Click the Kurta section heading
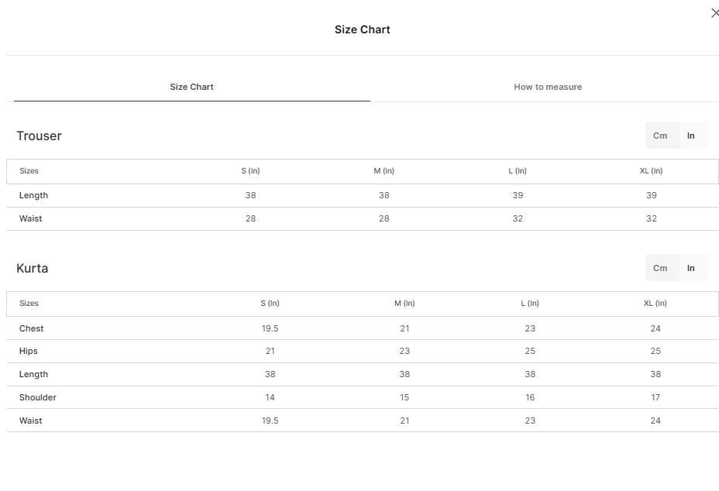 (x=32, y=268)
